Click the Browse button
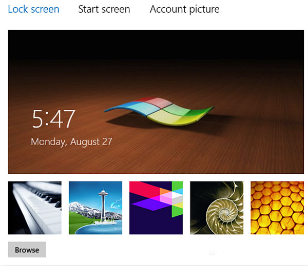The height and width of the screenshot is (266, 308). point(27,250)
